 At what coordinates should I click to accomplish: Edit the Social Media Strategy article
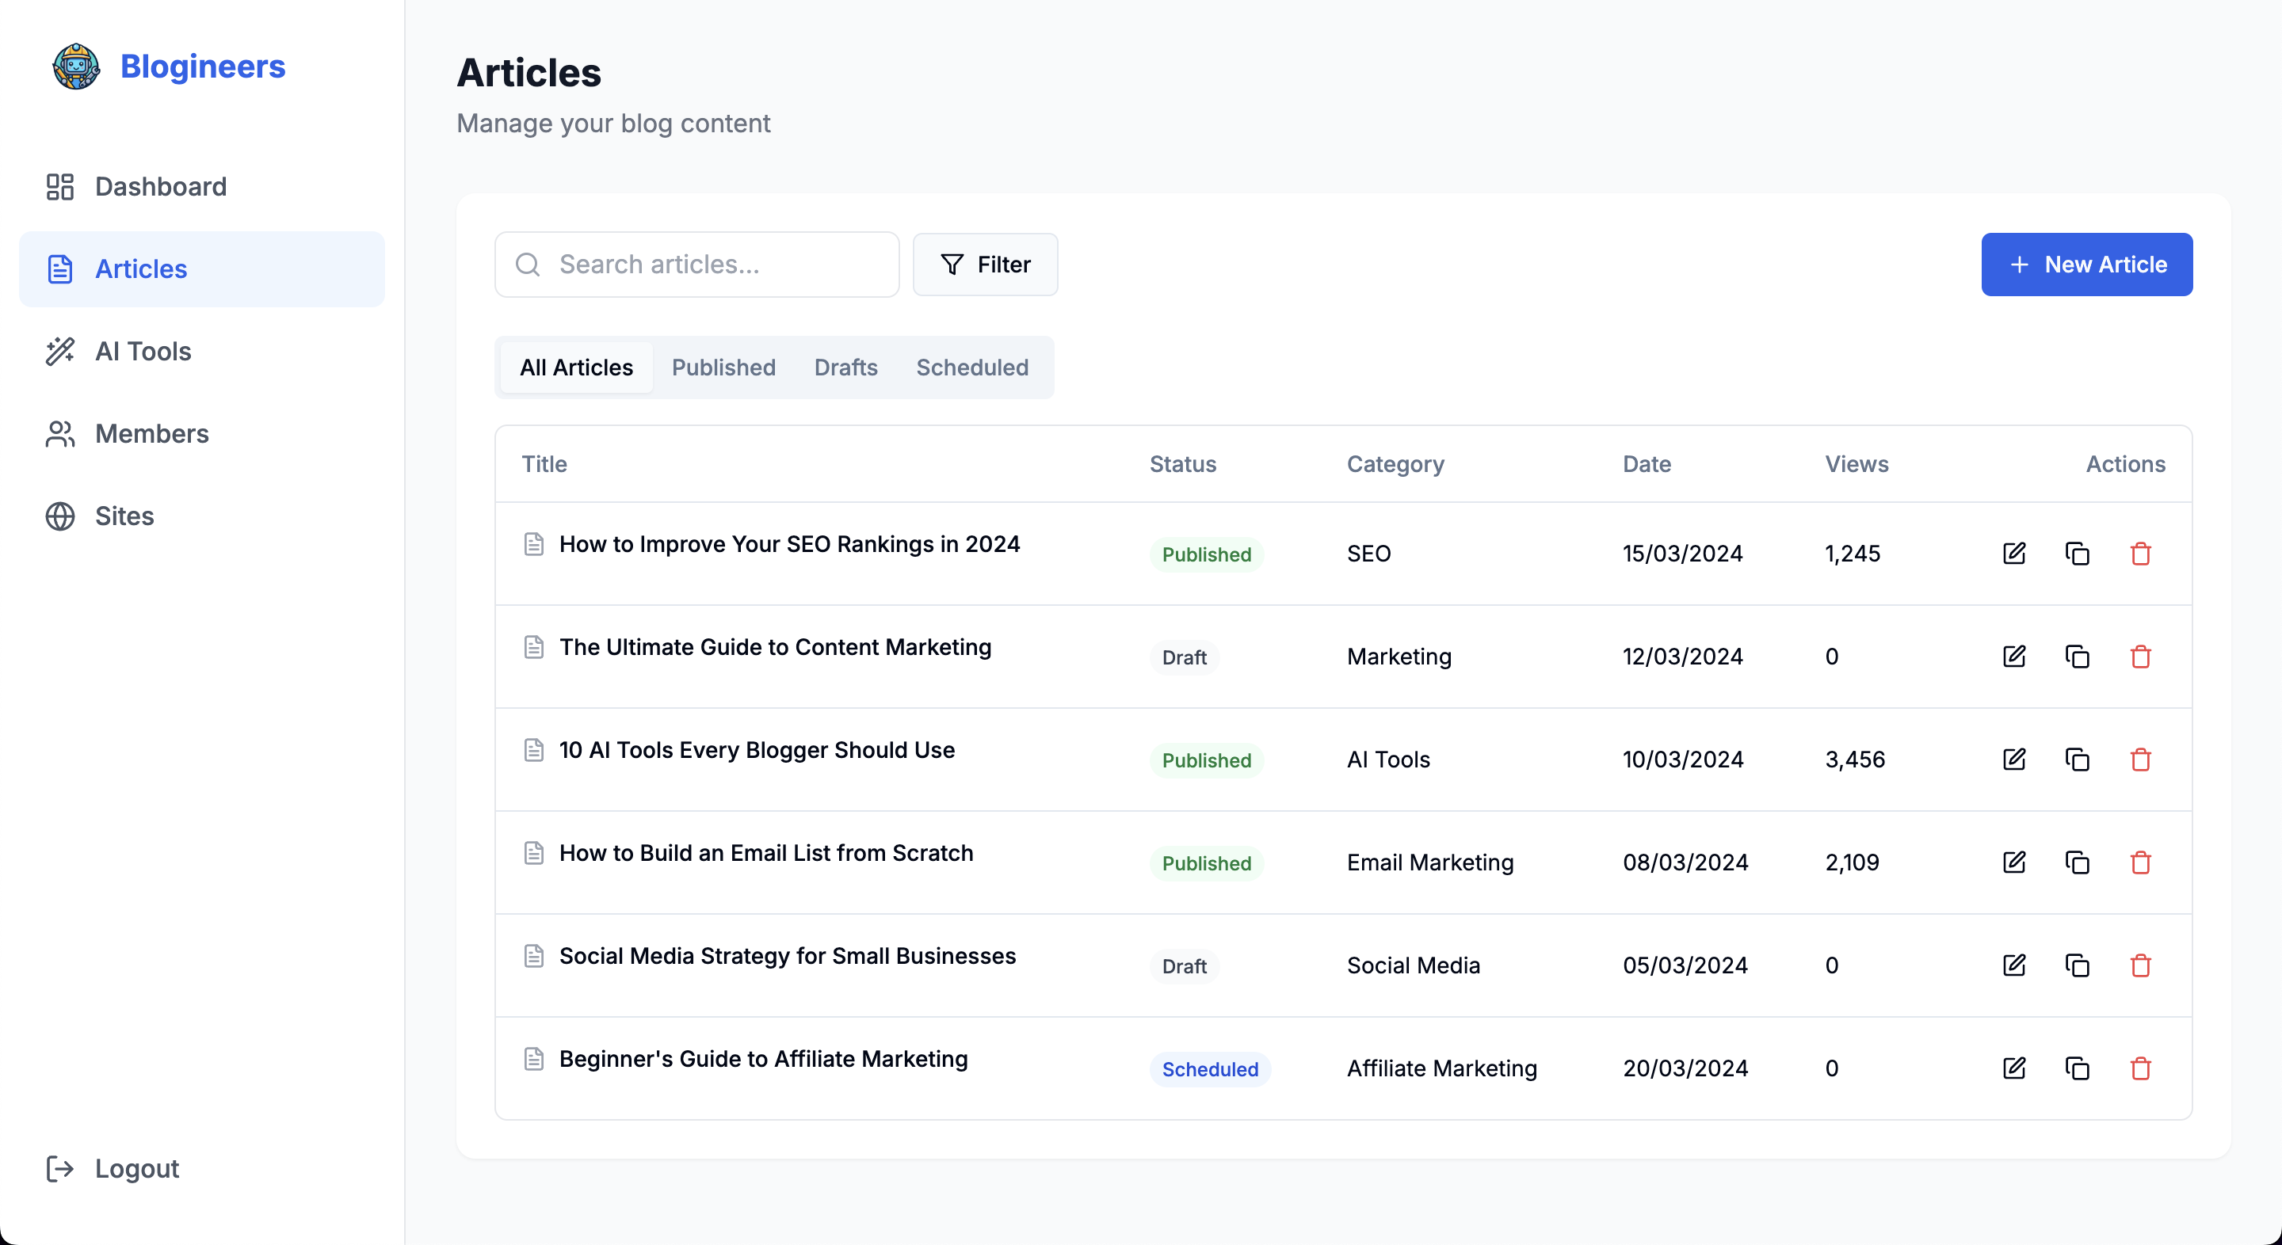[2013, 965]
